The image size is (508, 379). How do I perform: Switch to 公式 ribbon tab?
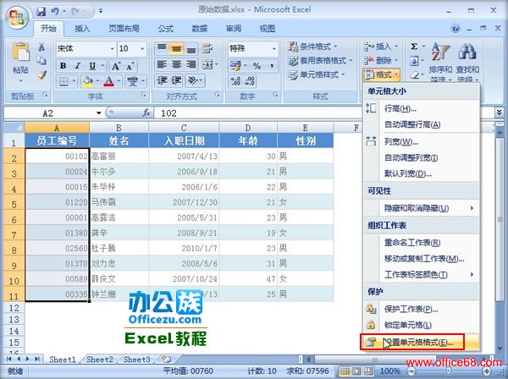[x=166, y=29]
